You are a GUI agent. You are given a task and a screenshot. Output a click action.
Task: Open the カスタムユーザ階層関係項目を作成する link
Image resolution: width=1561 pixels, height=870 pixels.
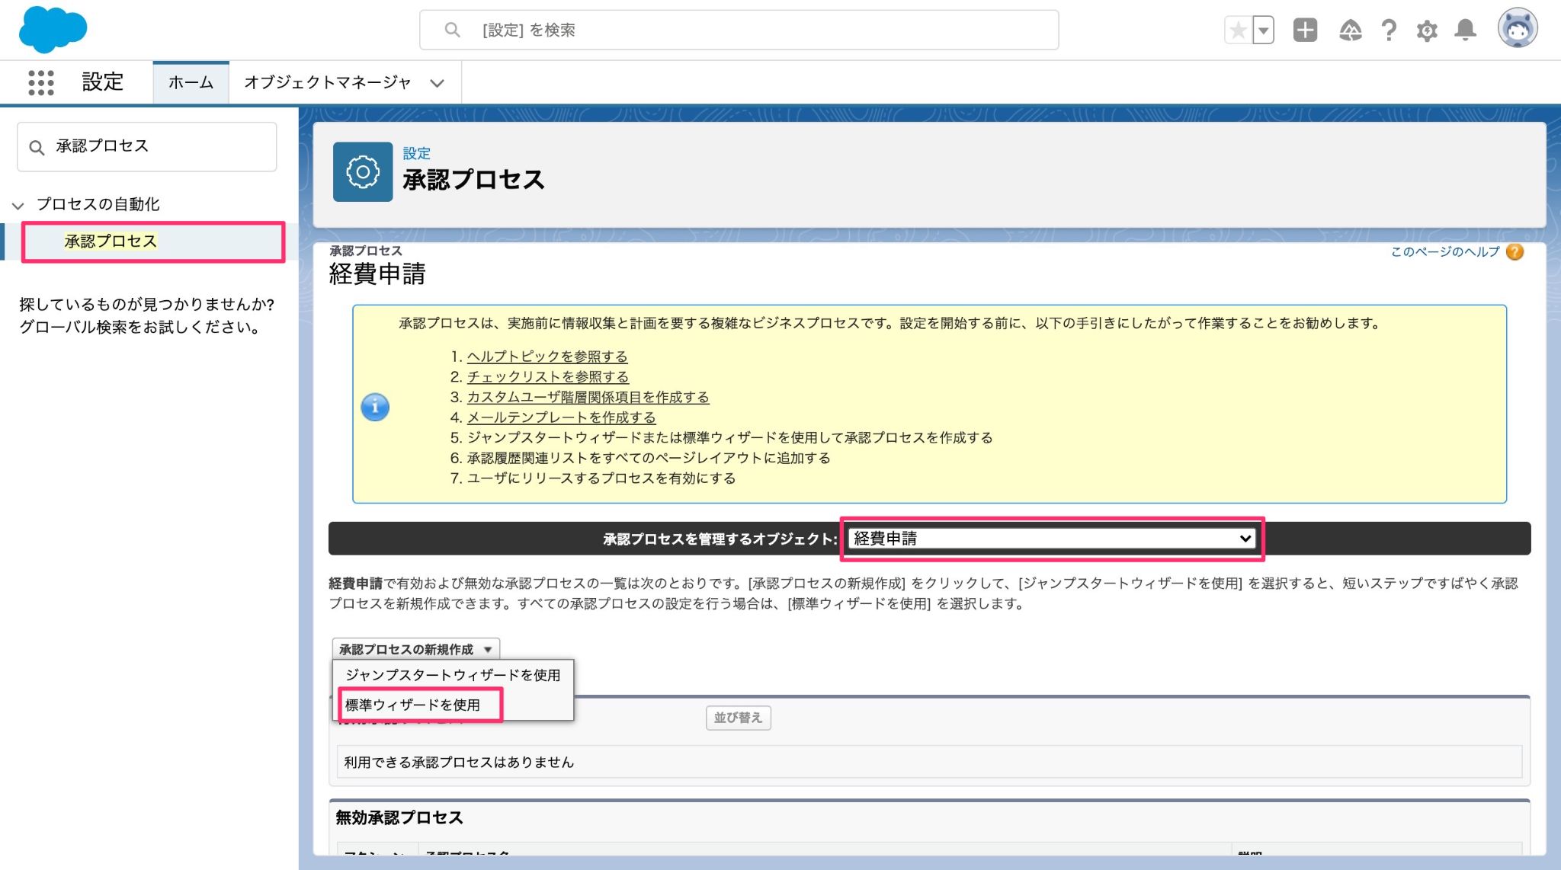(588, 398)
